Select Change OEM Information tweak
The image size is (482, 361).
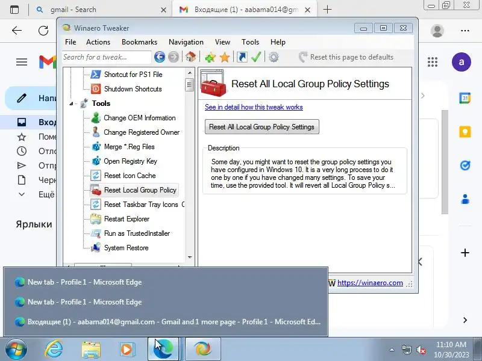pyautogui.click(x=140, y=118)
